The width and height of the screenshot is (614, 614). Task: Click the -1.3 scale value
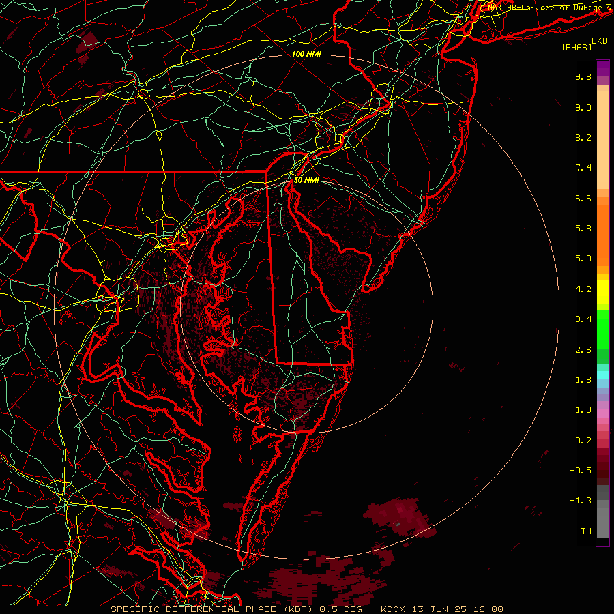click(x=581, y=501)
